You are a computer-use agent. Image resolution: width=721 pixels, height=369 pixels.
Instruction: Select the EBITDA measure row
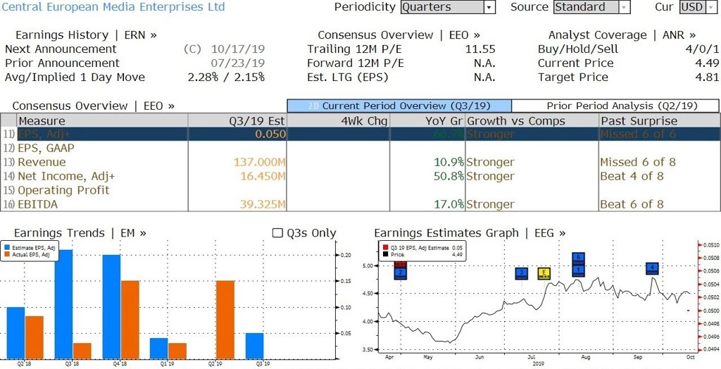pos(360,204)
